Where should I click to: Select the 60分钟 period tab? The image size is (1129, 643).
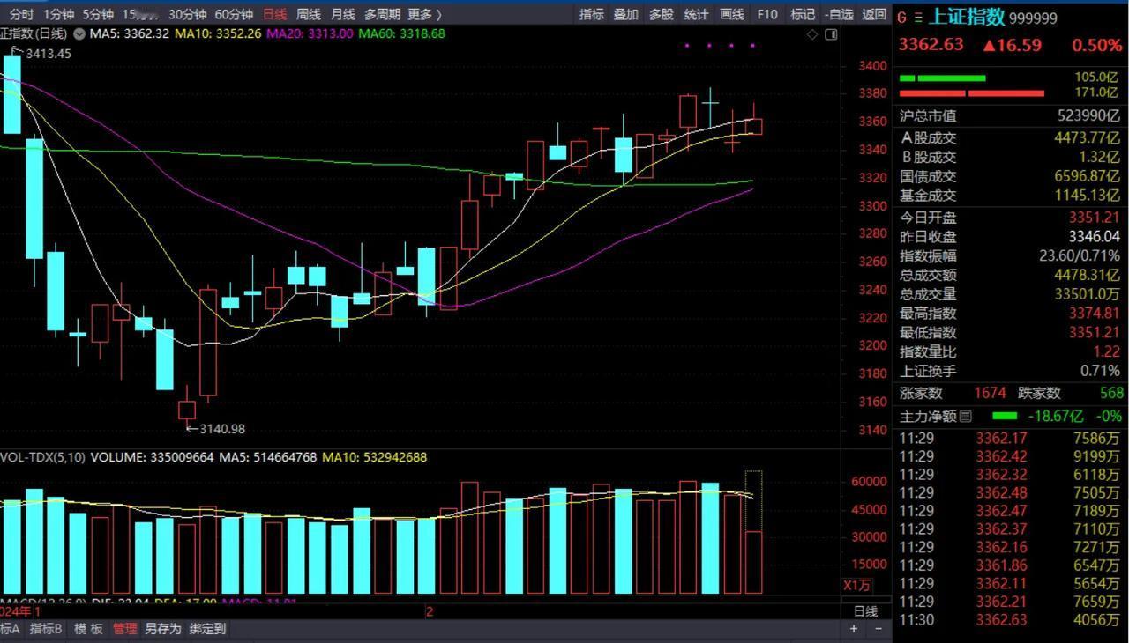tap(234, 14)
